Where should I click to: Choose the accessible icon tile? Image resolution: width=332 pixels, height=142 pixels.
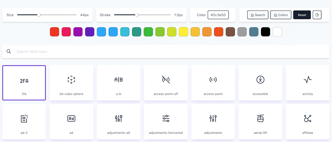coord(260,83)
